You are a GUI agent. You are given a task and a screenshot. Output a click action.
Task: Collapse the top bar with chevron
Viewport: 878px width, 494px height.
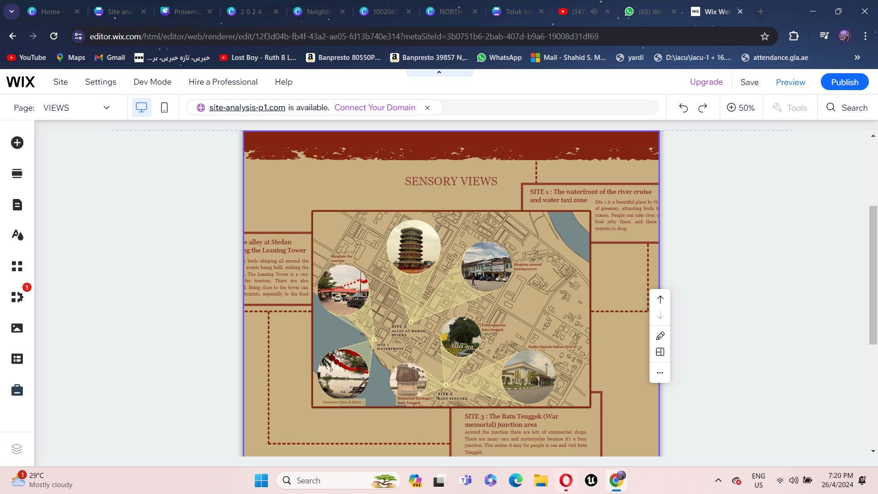tap(439, 72)
